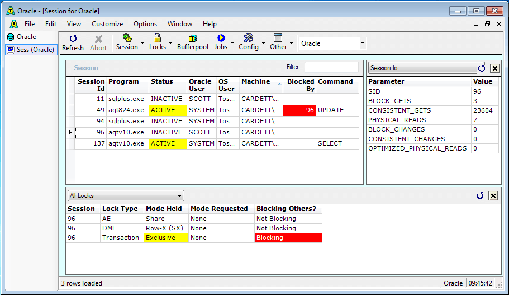This screenshot has width=509, height=295.
Task: Select Sess (Oracle) window in sidebar
Action: 31,50
